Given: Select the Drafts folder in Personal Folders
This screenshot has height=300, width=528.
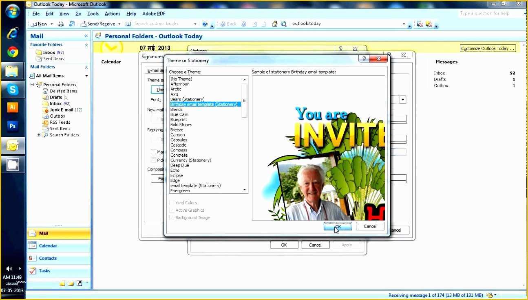Looking at the screenshot, I should click(55, 97).
